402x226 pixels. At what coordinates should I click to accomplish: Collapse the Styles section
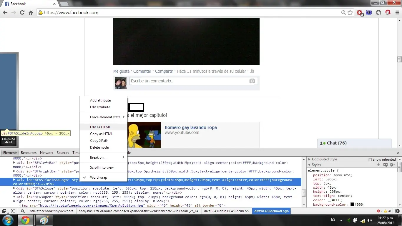click(x=309, y=165)
